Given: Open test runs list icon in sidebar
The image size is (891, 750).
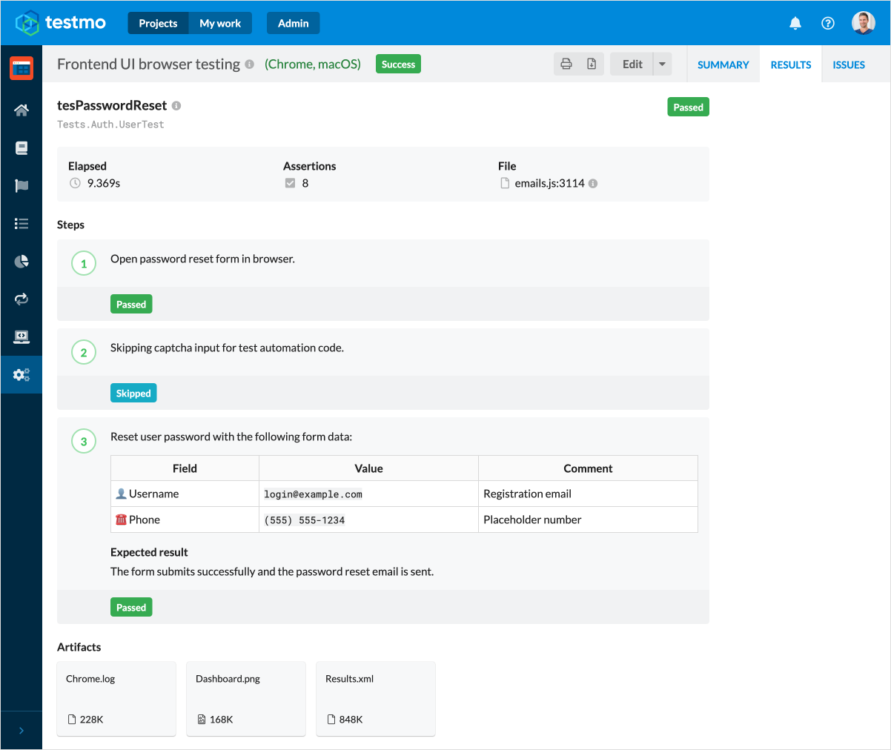Looking at the screenshot, I should click(x=21, y=224).
